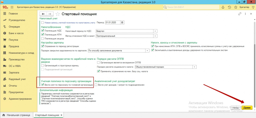Open the hamburger main menu icon
256x118 pixels.
click(x=12, y=7)
